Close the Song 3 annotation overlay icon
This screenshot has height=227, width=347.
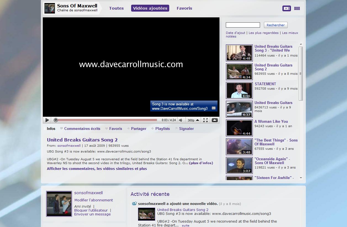tap(214, 108)
